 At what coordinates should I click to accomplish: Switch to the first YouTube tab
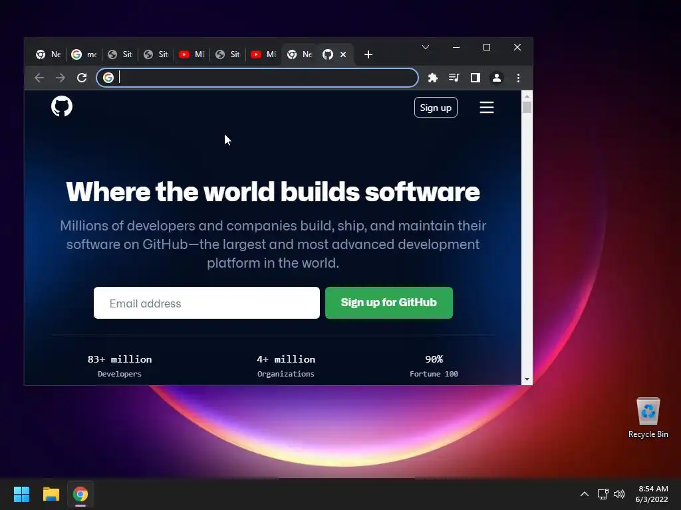coord(192,54)
